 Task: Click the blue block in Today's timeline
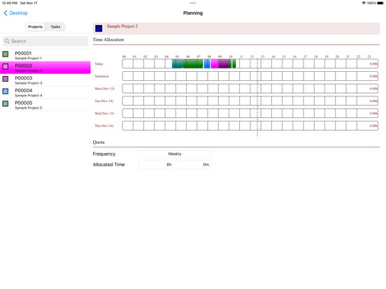207,64
